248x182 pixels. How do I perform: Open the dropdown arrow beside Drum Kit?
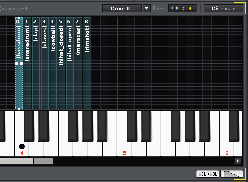click(147, 8)
